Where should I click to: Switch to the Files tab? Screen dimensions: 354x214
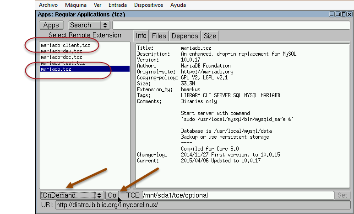159,36
